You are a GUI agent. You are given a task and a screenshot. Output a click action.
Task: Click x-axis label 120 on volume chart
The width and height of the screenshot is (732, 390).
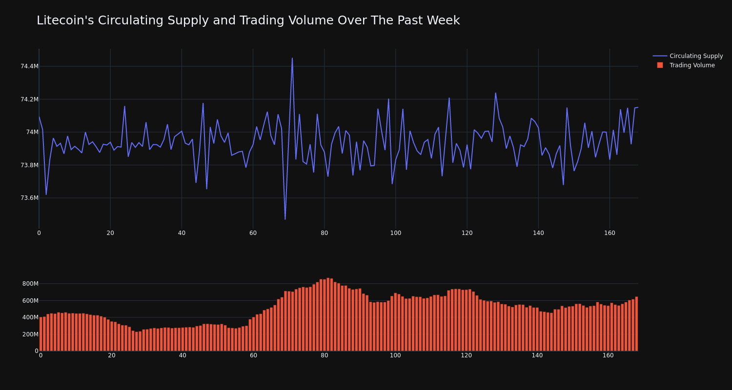466,356
